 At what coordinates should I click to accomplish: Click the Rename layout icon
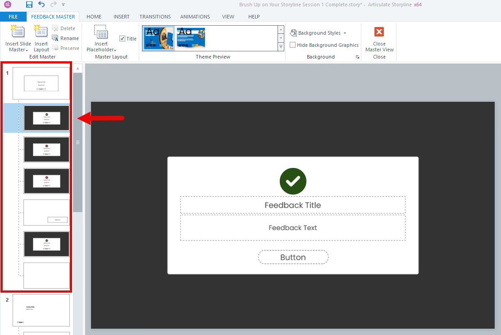[x=55, y=38]
